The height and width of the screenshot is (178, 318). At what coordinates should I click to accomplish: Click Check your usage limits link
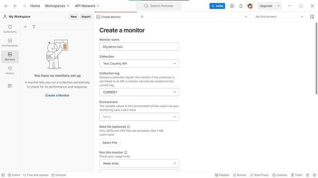(115, 157)
